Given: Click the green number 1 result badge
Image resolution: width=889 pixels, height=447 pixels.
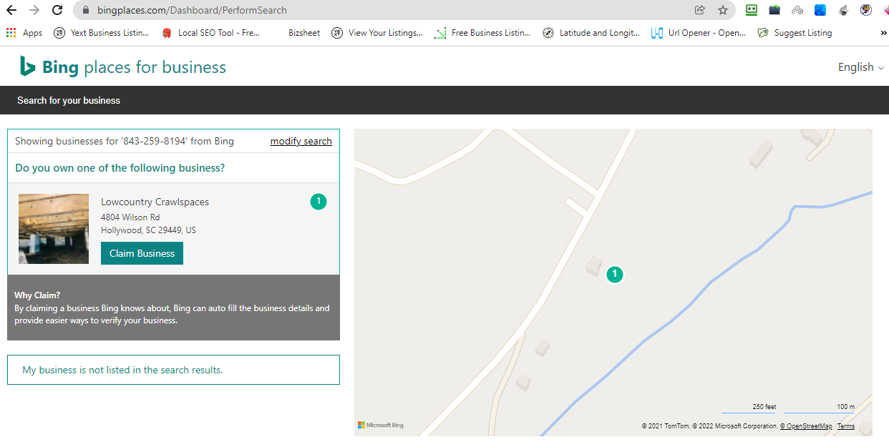Looking at the screenshot, I should point(319,202).
